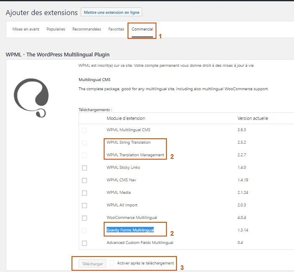294x272 pixels.
Task: Tick the WPML CMS Nav checkbox
Action: pyautogui.click(x=84, y=180)
